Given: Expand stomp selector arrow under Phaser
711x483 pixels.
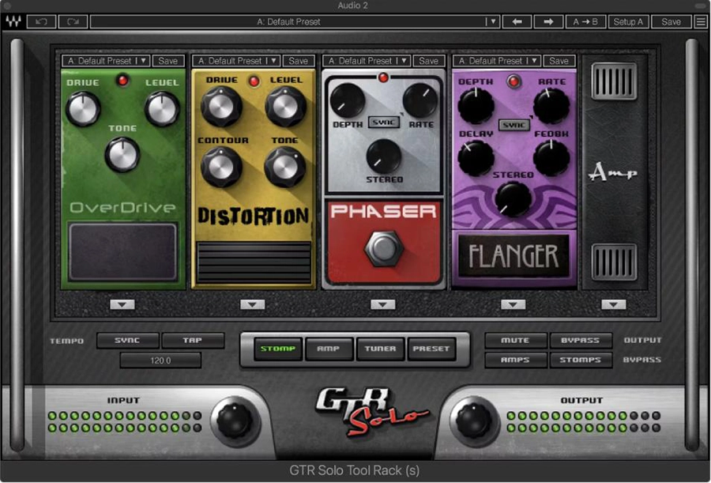Looking at the screenshot, I should (382, 304).
